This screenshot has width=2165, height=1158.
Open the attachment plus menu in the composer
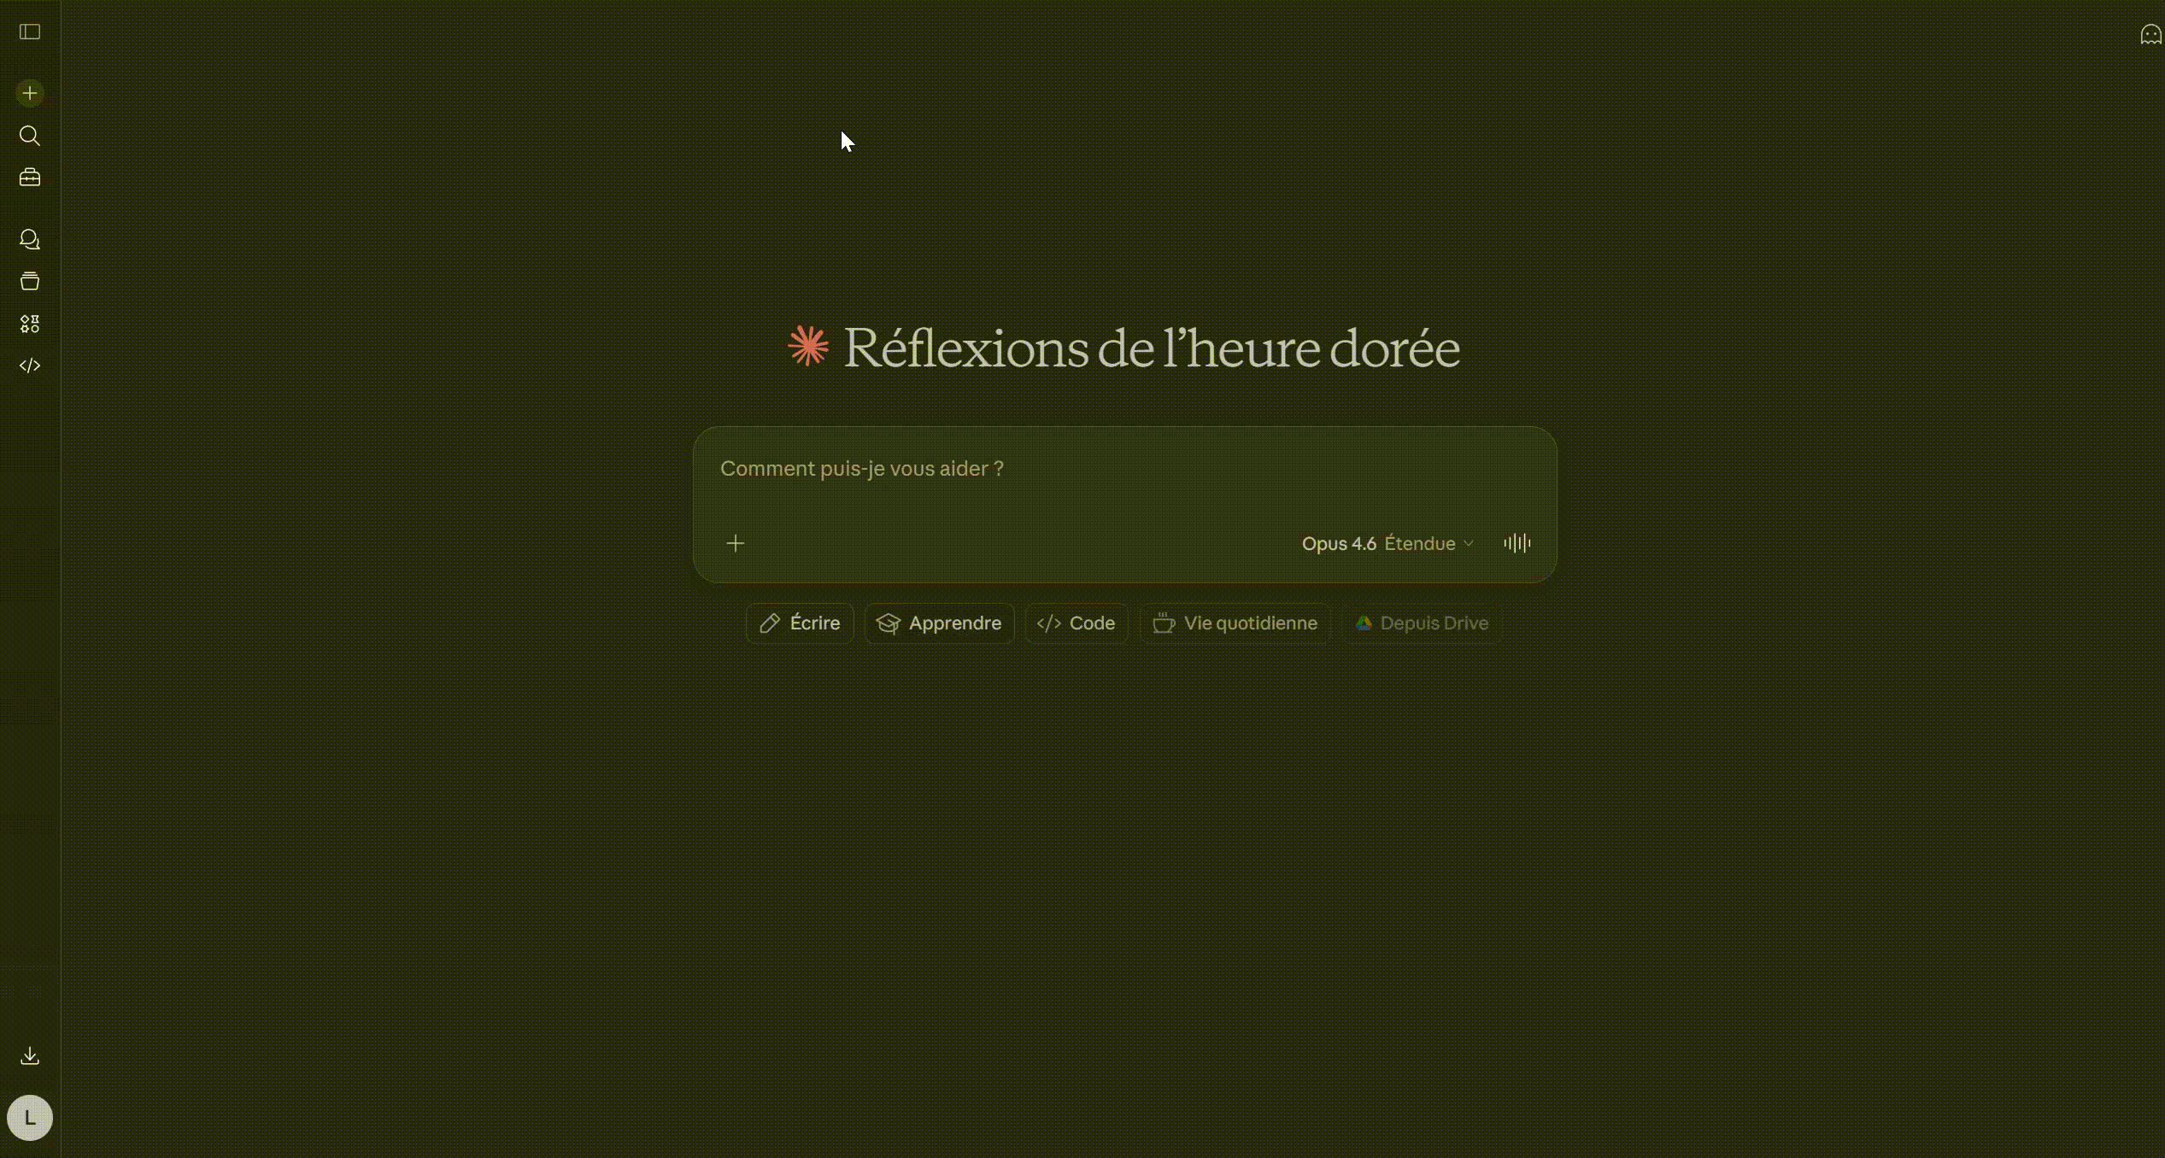[736, 543]
